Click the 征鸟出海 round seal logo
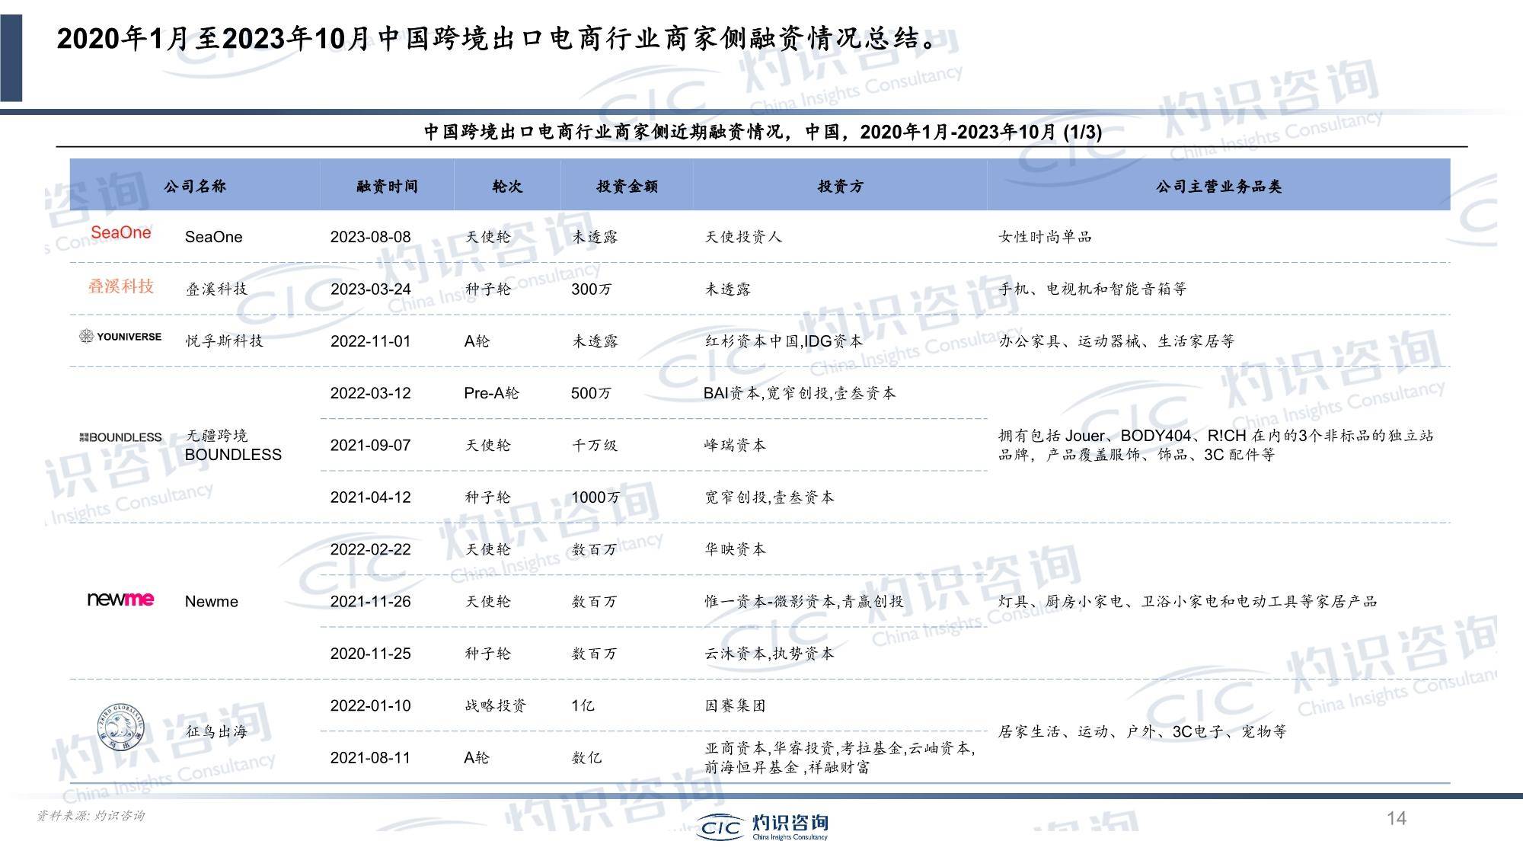 click(120, 727)
